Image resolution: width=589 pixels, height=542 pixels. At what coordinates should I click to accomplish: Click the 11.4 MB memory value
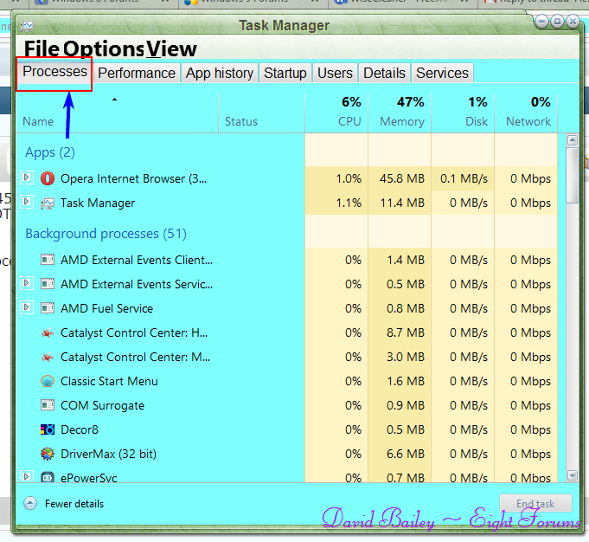[x=402, y=203]
